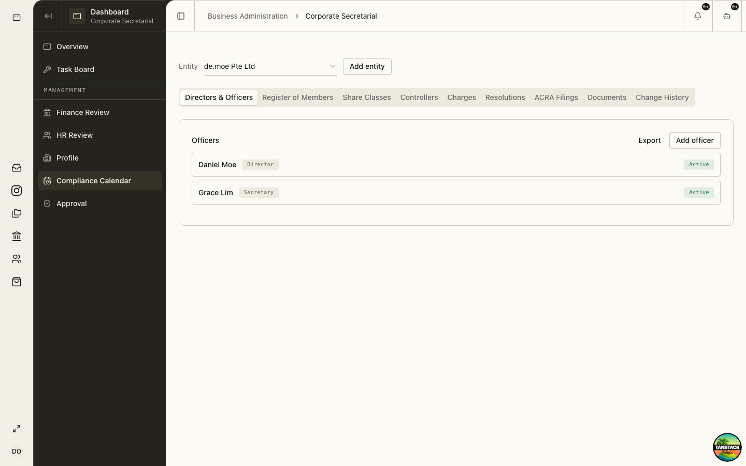The height and width of the screenshot is (466, 746).
Task: Open the bot assistant icon
Action: [727, 16]
